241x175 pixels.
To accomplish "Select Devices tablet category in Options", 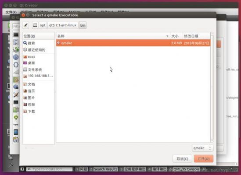I will click(x=16, y=132).
